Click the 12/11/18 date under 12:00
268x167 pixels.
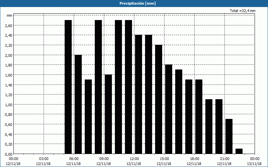pyautogui.click(x=134, y=164)
